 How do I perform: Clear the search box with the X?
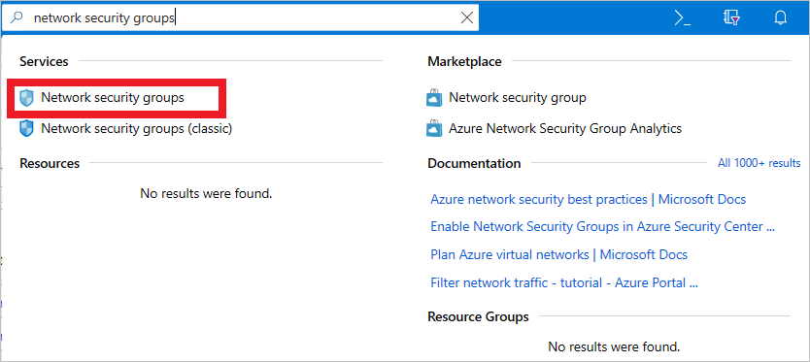click(x=466, y=18)
